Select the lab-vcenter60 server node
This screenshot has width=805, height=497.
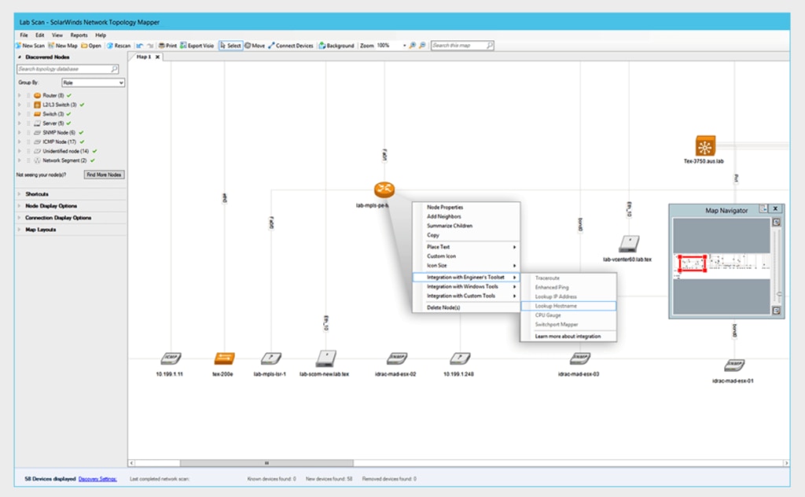click(x=629, y=243)
